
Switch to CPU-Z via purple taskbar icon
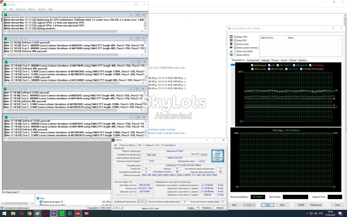[54, 214]
